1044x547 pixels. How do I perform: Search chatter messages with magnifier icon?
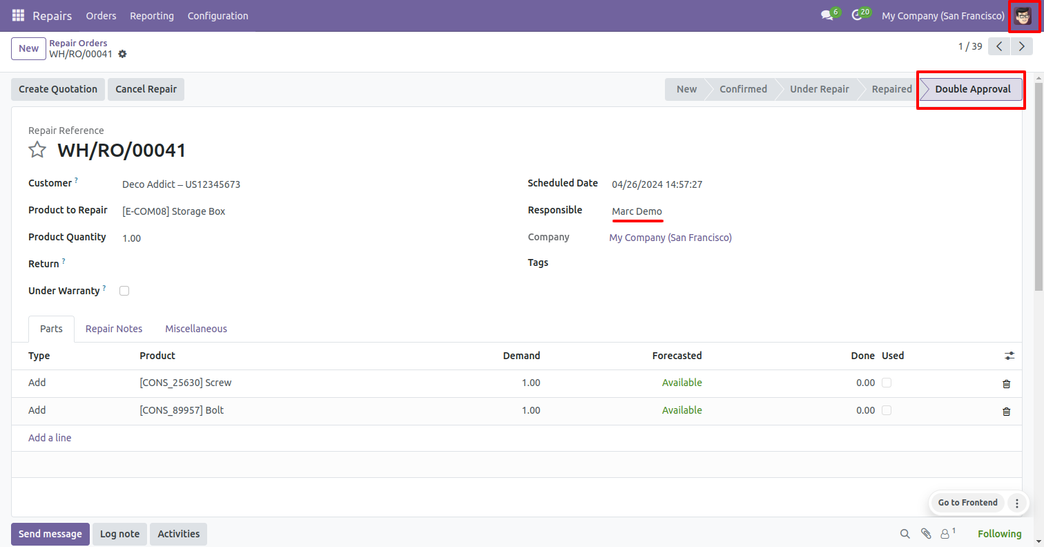pos(905,533)
